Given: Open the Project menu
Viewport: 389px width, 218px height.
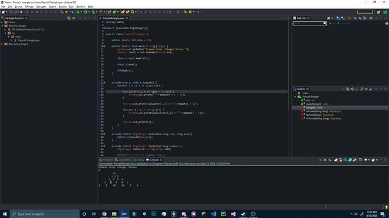Looking at the screenshot, I should 63,7.
